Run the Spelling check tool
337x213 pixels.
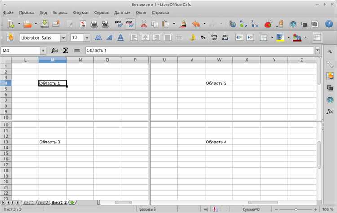tap(119, 24)
